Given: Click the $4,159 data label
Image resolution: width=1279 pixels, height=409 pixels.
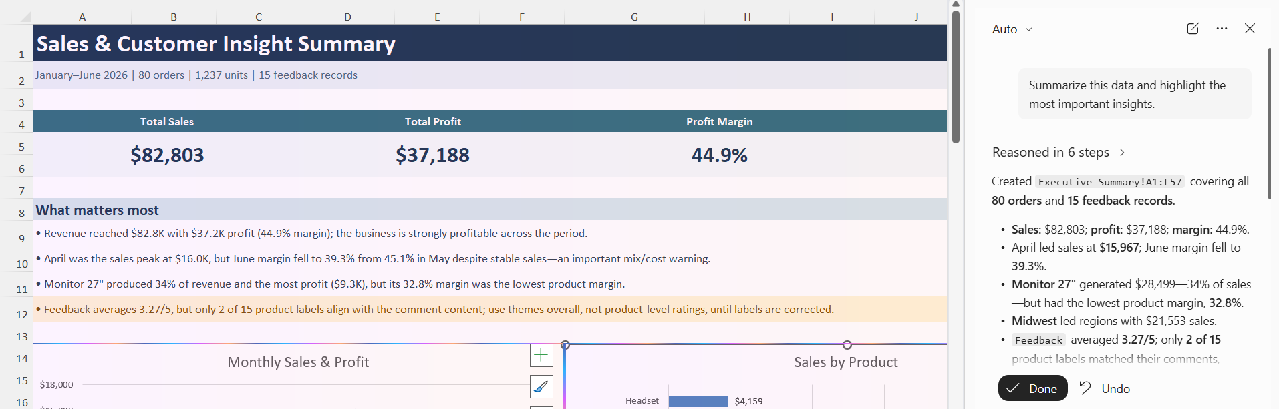Looking at the screenshot, I should click(748, 401).
